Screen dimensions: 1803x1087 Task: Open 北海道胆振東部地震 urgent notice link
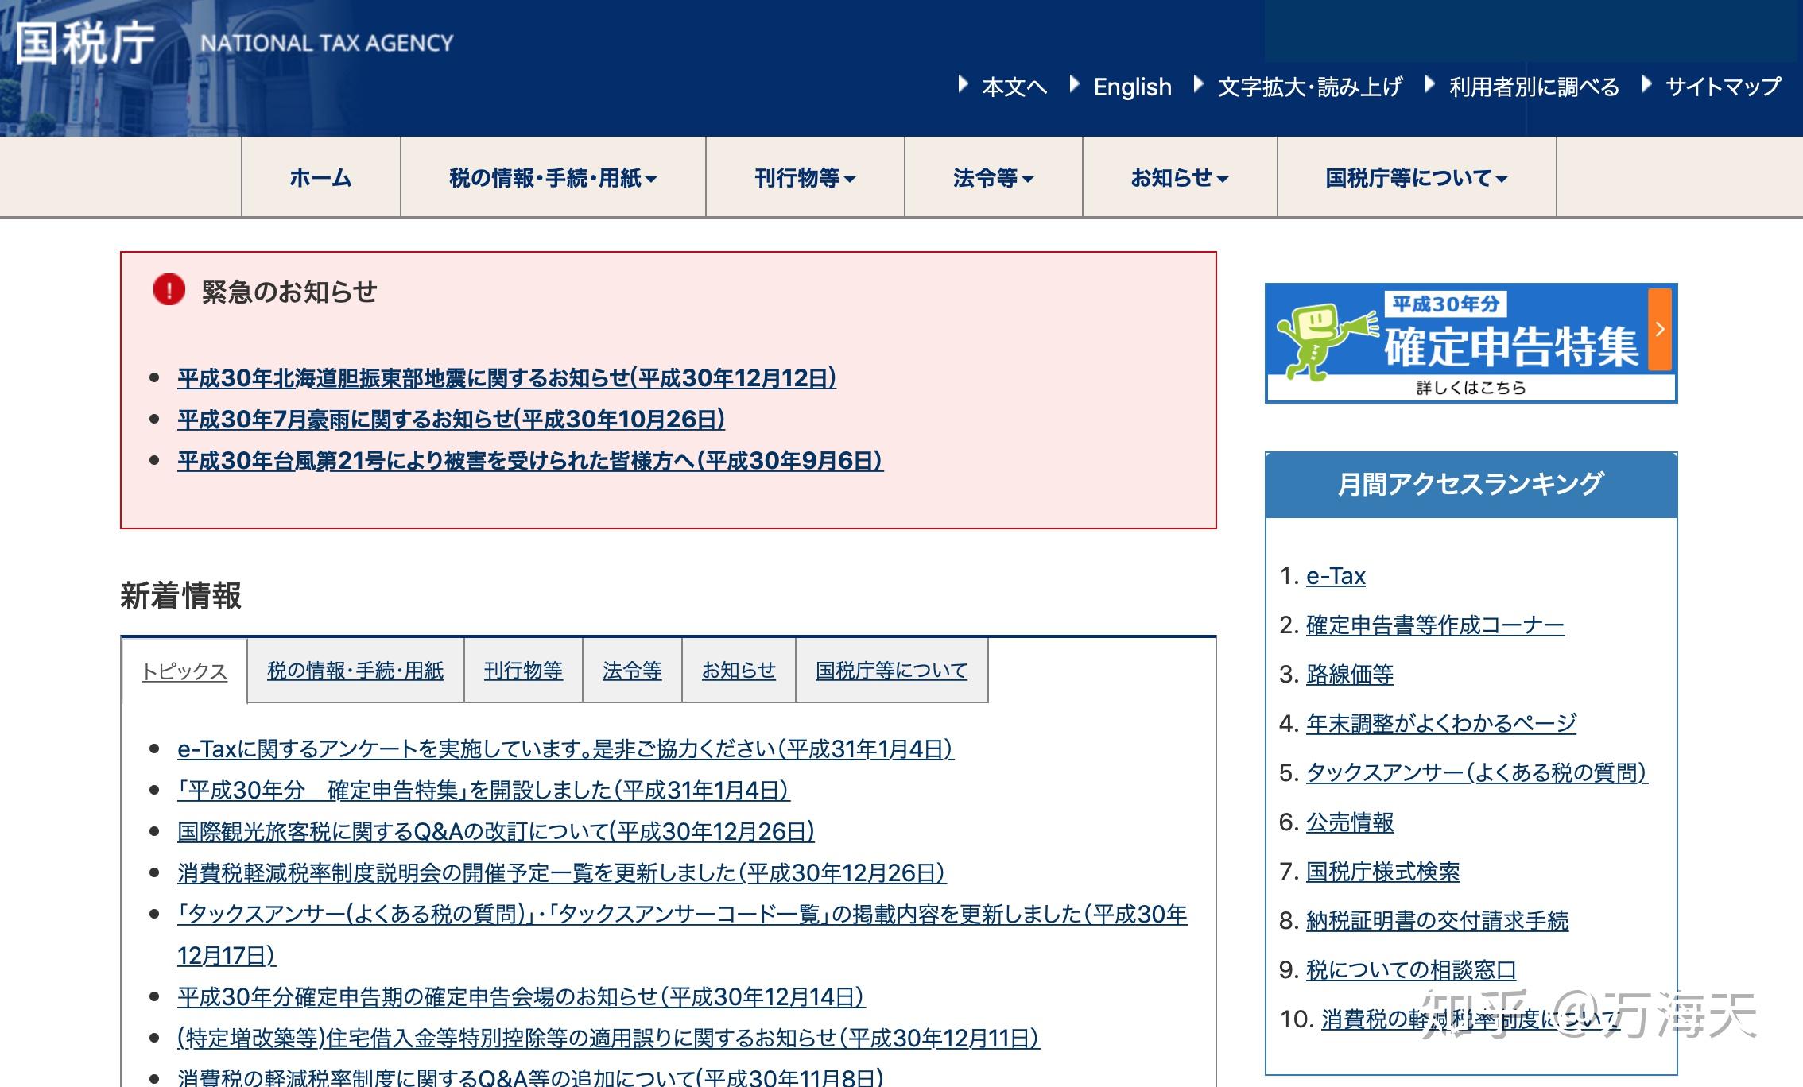pos(506,378)
